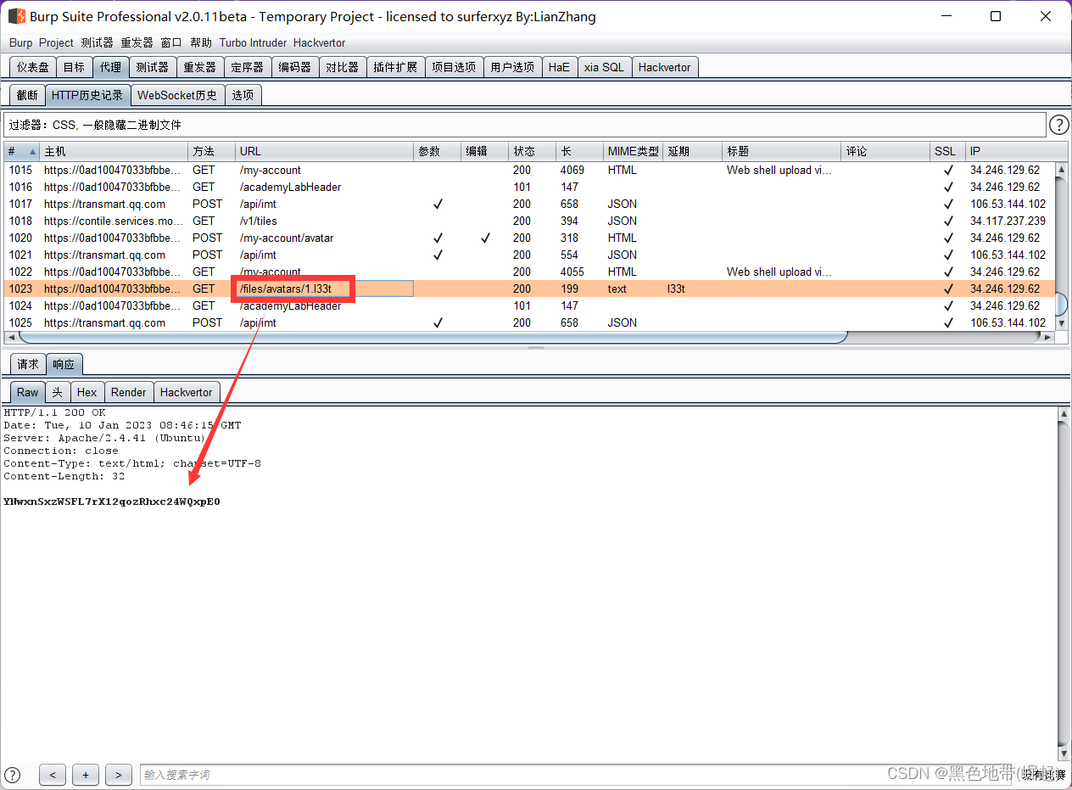Open the HTTP历史记录 sub-tab
The image size is (1072, 790).
(x=87, y=95)
